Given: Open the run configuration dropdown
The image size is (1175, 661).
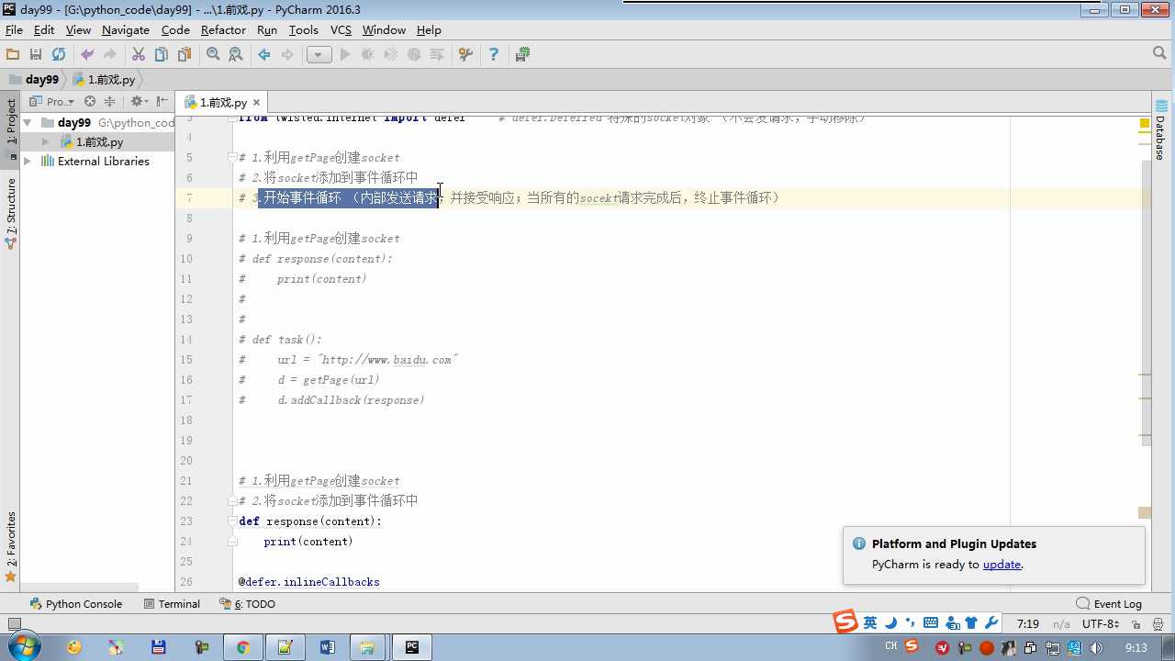Looking at the screenshot, I should point(319,55).
